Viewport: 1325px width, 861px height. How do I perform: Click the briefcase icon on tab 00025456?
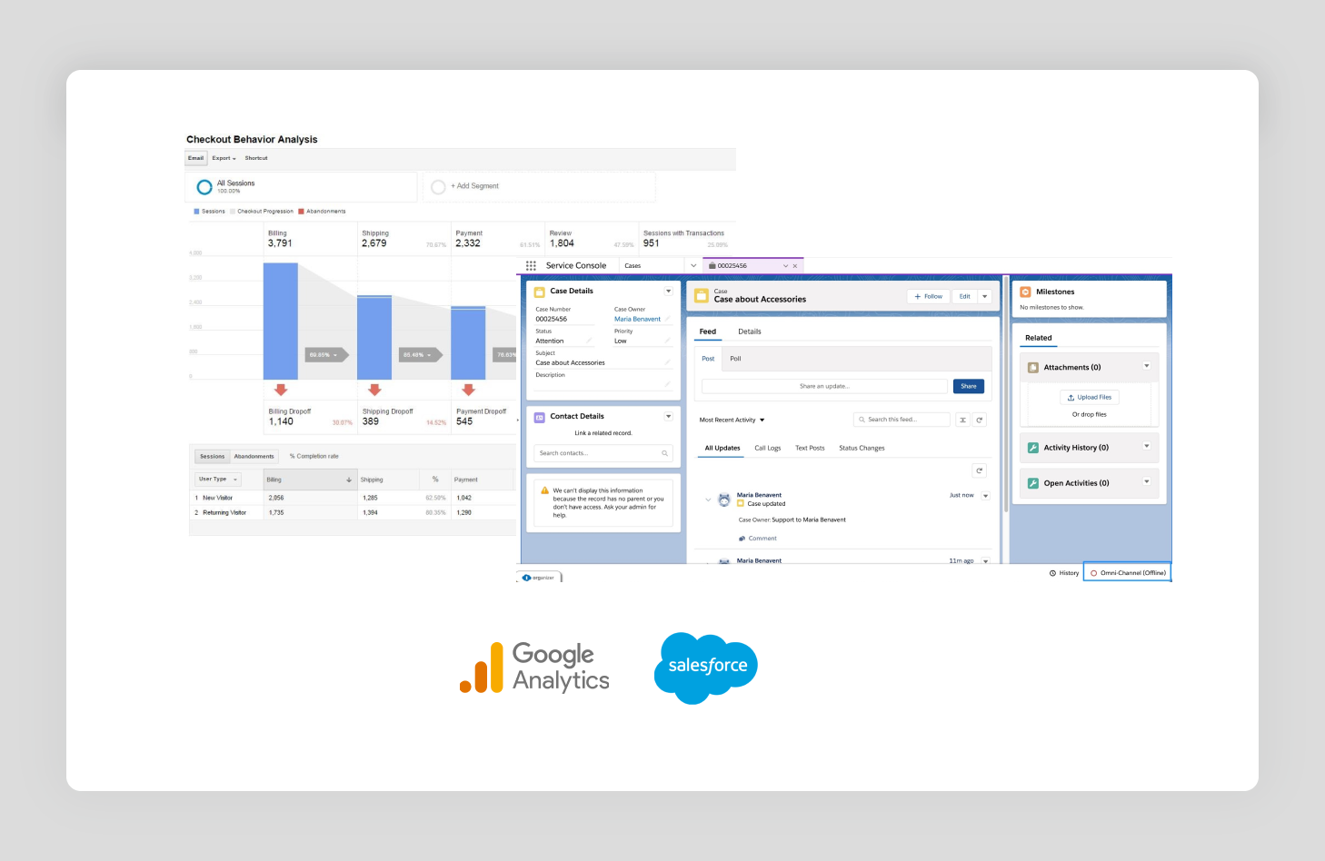coord(712,266)
